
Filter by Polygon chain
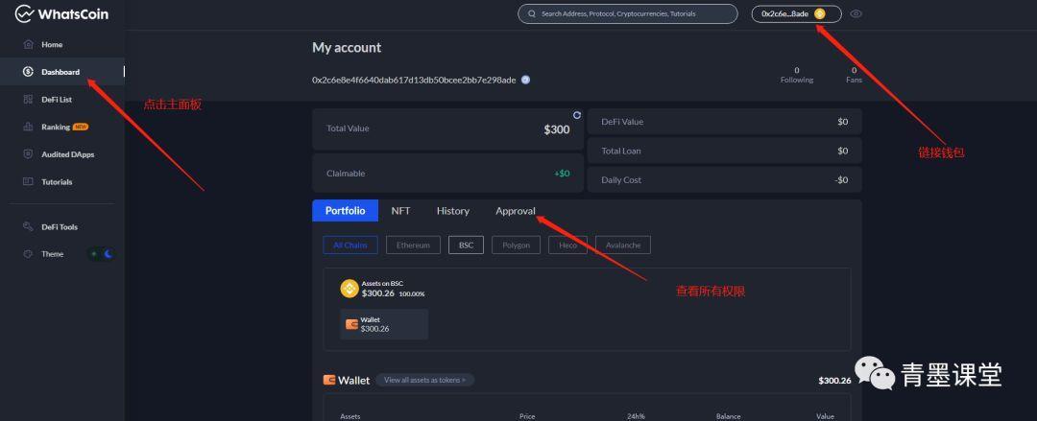tap(516, 245)
